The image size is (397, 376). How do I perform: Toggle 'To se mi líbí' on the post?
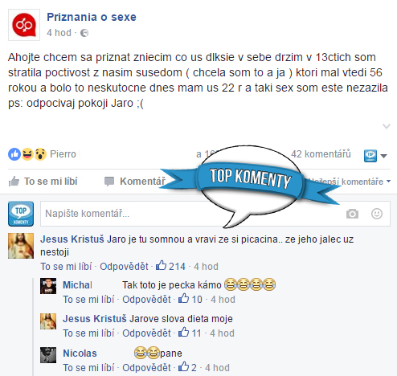pyautogui.click(x=43, y=182)
